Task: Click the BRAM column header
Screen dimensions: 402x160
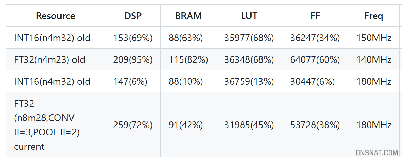Action: (188, 16)
